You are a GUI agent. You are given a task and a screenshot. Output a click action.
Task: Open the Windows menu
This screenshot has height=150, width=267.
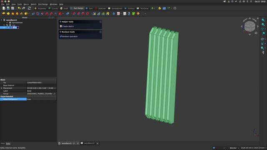pyautogui.click(x=54, y=4)
